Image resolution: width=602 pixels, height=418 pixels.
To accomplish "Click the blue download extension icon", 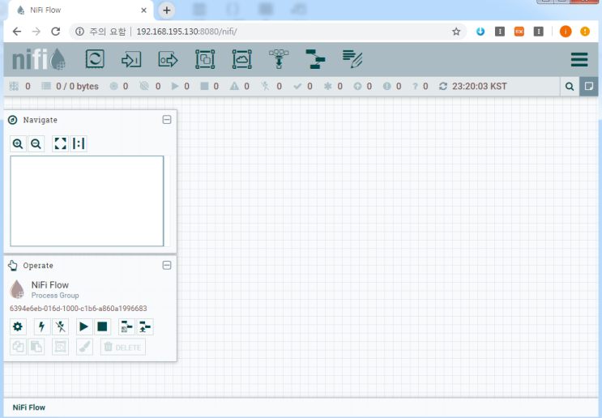I will (480, 32).
